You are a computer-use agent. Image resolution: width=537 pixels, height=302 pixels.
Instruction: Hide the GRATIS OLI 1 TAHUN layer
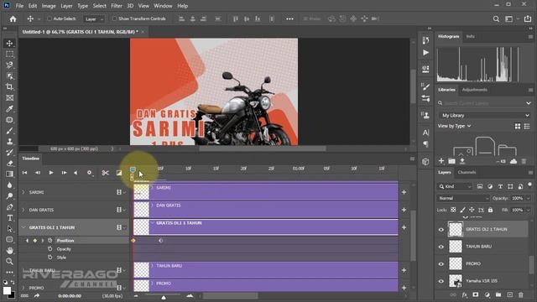pos(441,230)
